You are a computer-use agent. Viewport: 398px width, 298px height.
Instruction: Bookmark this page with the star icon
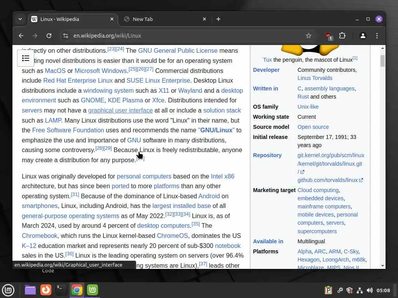tap(308, 36)
